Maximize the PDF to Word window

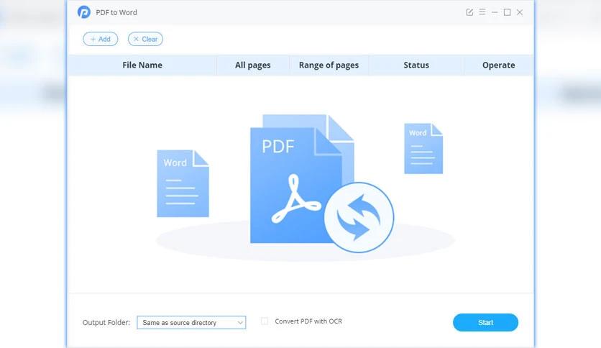click(x=507, y=12)
